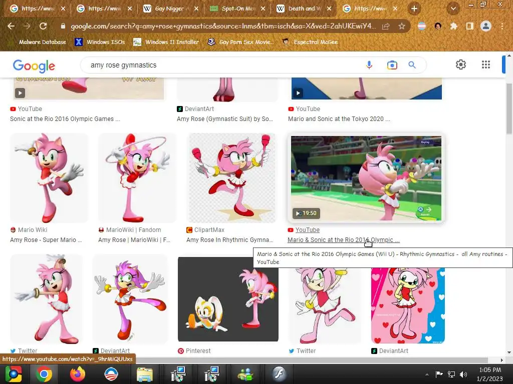Go back to the previous page

click(x=11, y=26)
